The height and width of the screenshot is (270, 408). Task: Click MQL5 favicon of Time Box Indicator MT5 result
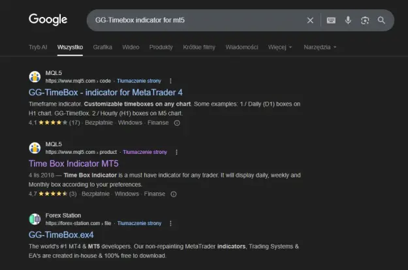tap(35, 148)
